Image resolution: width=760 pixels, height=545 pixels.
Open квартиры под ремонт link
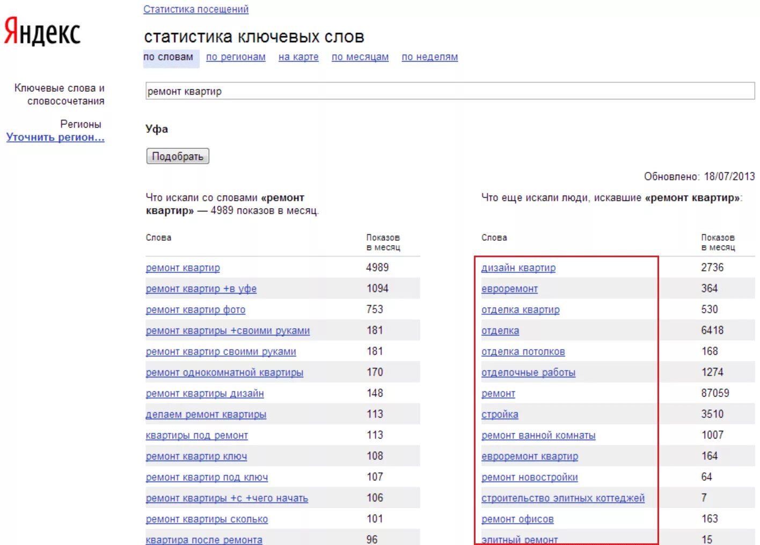197,435
